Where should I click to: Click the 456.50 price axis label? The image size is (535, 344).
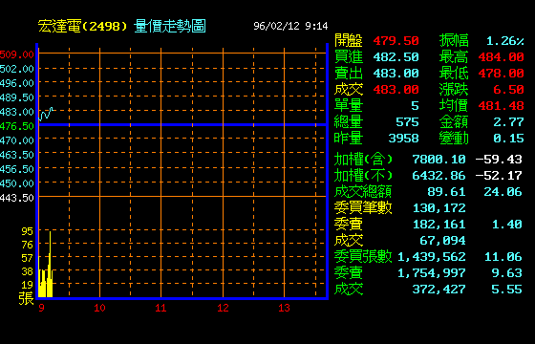point(17,169)
